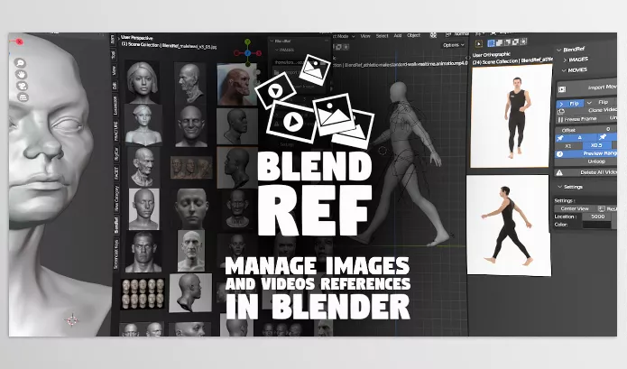Viewport: 627px width, 369px height.
Task: Enable the blue Flip toggle
Action: (570, 104)
